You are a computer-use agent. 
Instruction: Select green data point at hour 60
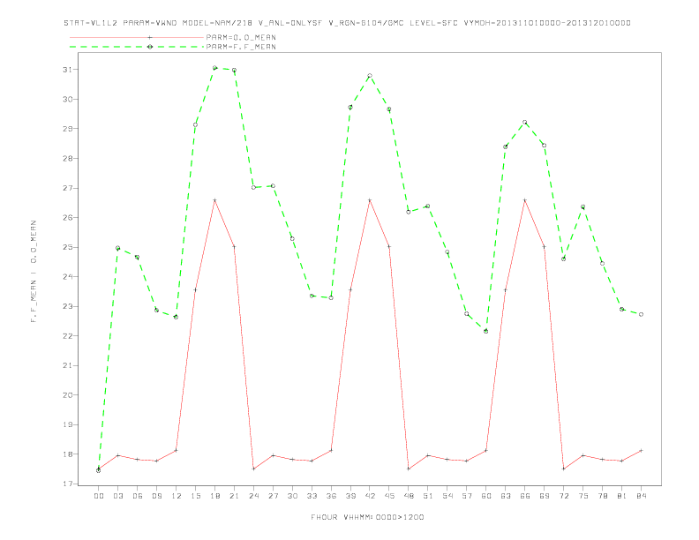[x=486, y=331]
